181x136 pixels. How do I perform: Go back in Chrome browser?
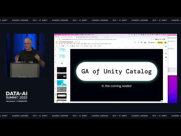(55, 39)
